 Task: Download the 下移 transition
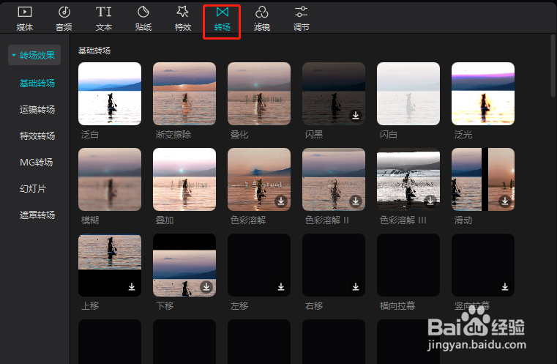[206, 286]
